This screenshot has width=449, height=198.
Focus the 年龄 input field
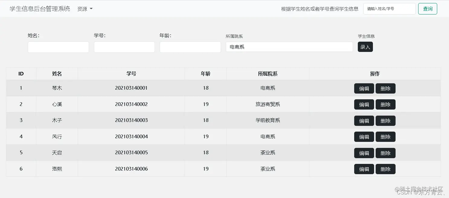tap(190, 47)
